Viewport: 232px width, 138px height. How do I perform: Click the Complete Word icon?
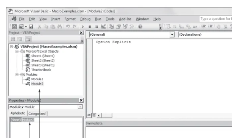(195, 27)
